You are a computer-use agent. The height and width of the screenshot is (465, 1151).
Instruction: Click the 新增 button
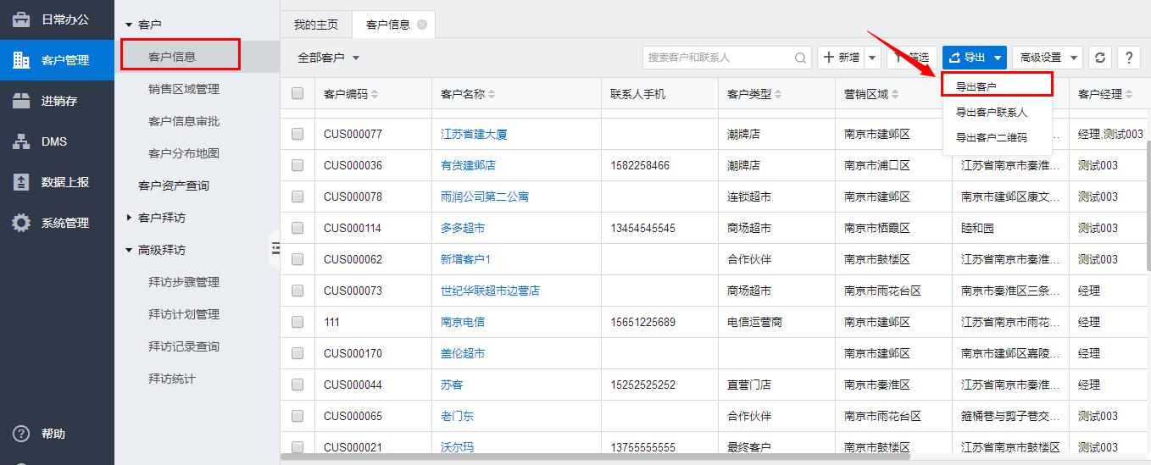[x=841, y=58]
